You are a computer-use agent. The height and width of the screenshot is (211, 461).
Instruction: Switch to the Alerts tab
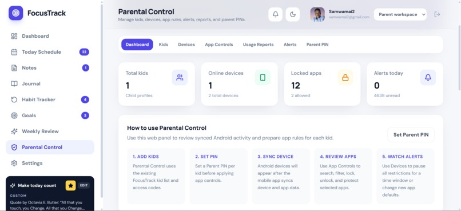click(290, 45)
